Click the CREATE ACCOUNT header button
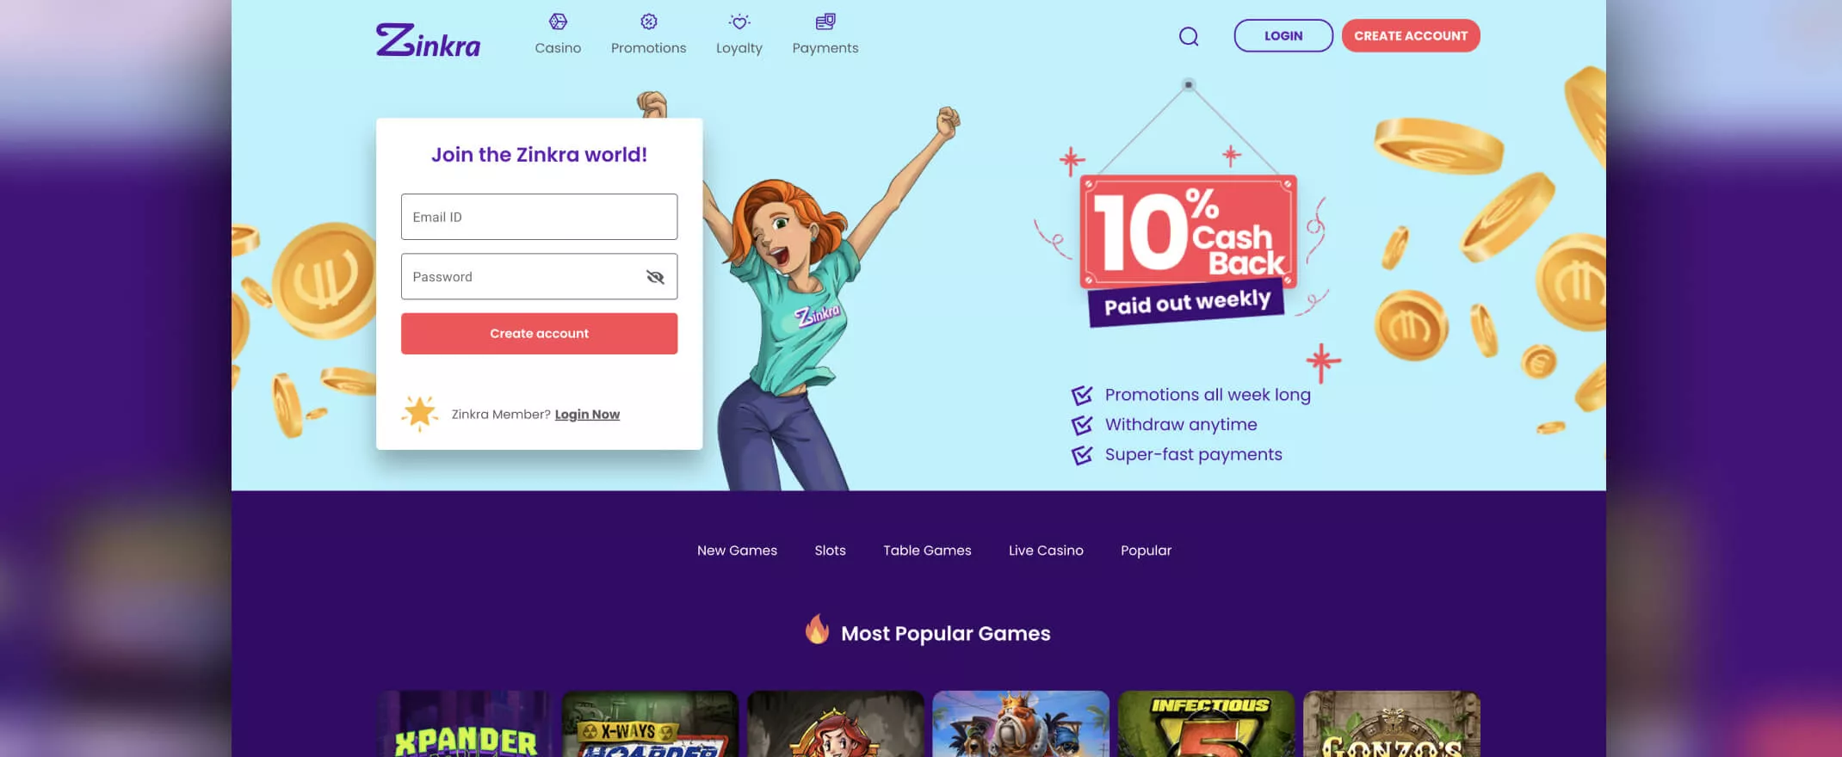1842x757 pixels. [1411, 35]
